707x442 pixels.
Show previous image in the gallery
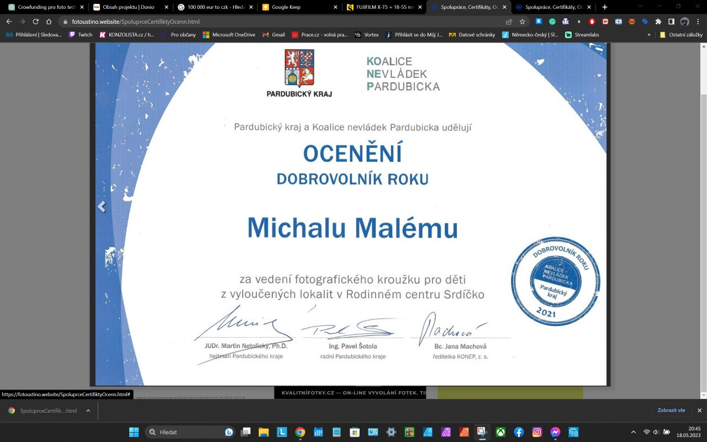(x=102, y=207)
